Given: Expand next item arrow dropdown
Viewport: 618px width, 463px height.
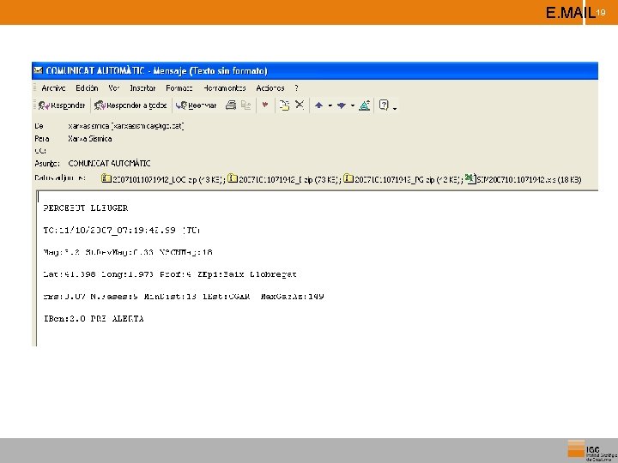Looking at the screenshot, I should 353,105.
